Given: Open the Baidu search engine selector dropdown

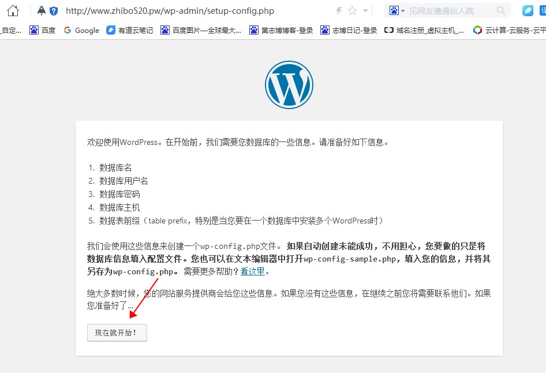Looking at the screenshot, I should click(x=397, y=10).
